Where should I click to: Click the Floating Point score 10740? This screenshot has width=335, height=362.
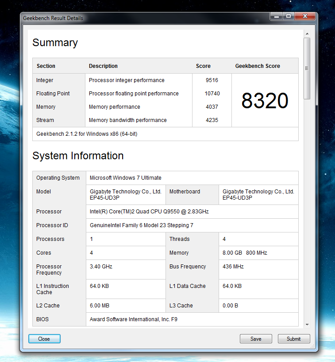coord(212,94)
